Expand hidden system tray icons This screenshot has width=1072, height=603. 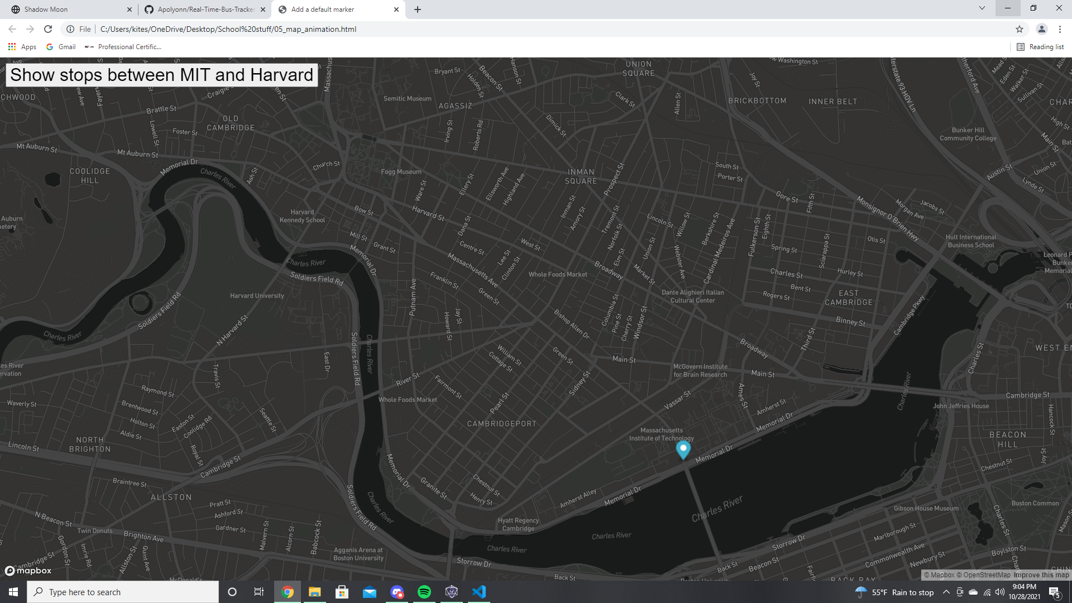pyautogui.click(x=946, y=592)
